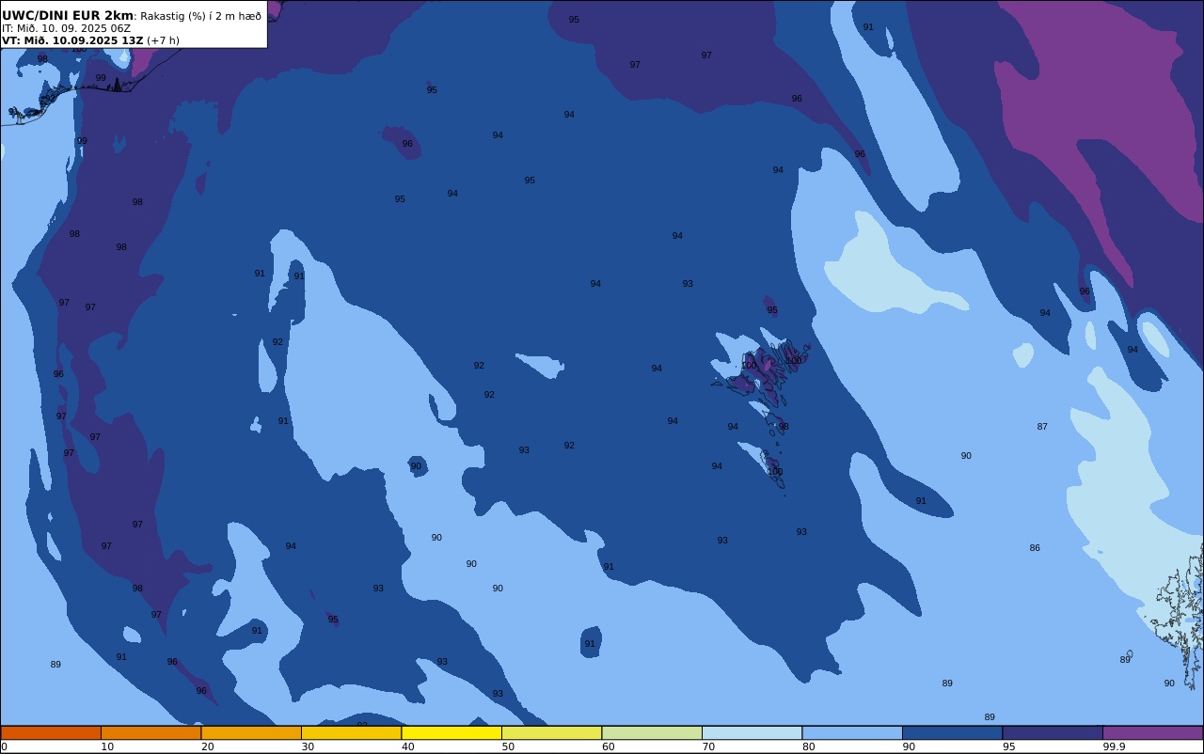Image resolution: width=1204 pixels, height=754 pixels.
Task: Click the '50' tick label on colour scale
Action: coord(508,746)
